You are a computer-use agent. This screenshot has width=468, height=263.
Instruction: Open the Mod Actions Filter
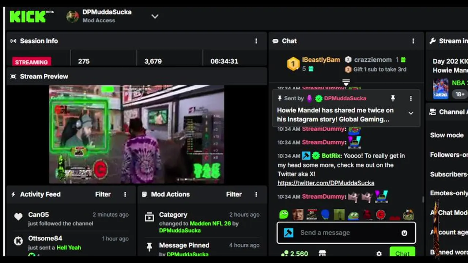234,194
